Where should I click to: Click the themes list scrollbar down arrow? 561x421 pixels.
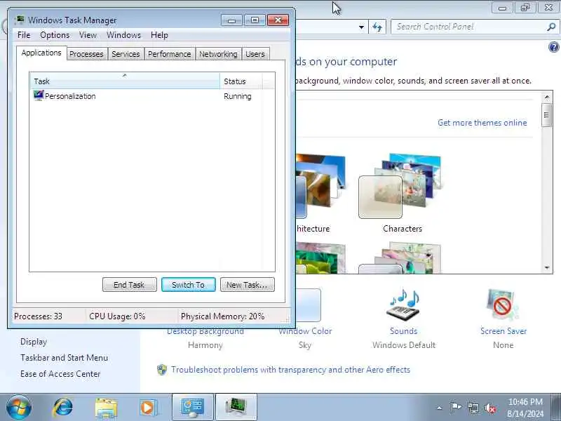(547, 268)
